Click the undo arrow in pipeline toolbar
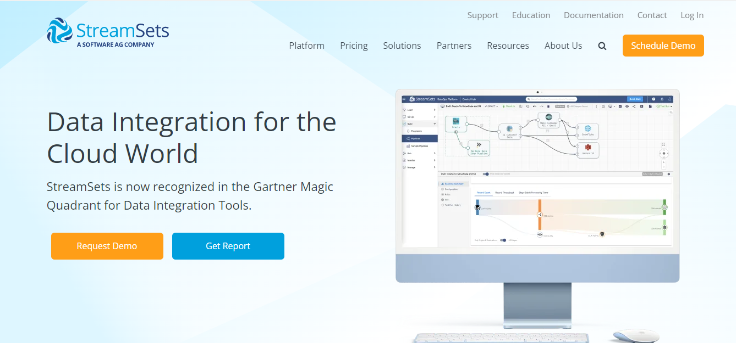 pos(535,106)
